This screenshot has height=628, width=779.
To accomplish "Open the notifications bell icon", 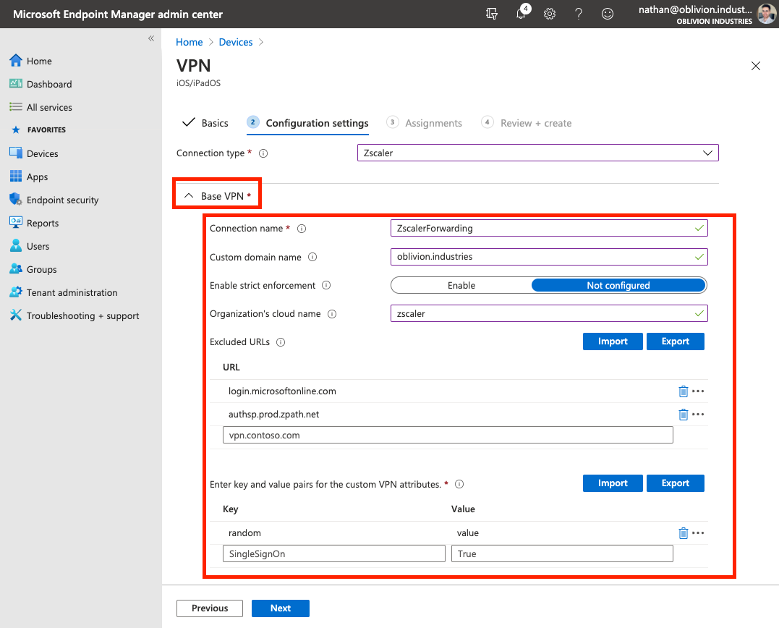I will (521, 14).
